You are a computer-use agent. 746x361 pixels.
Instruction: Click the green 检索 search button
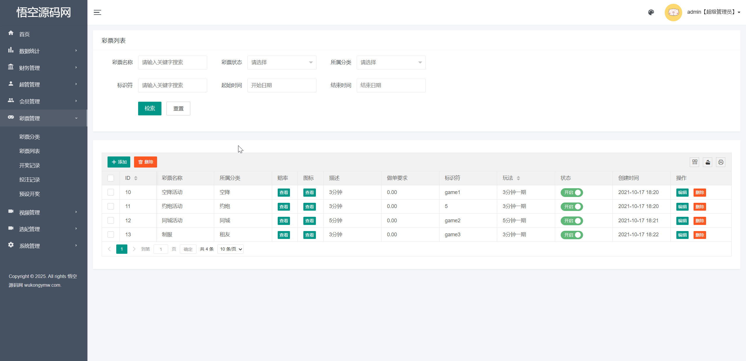click(x=149, y=108)
